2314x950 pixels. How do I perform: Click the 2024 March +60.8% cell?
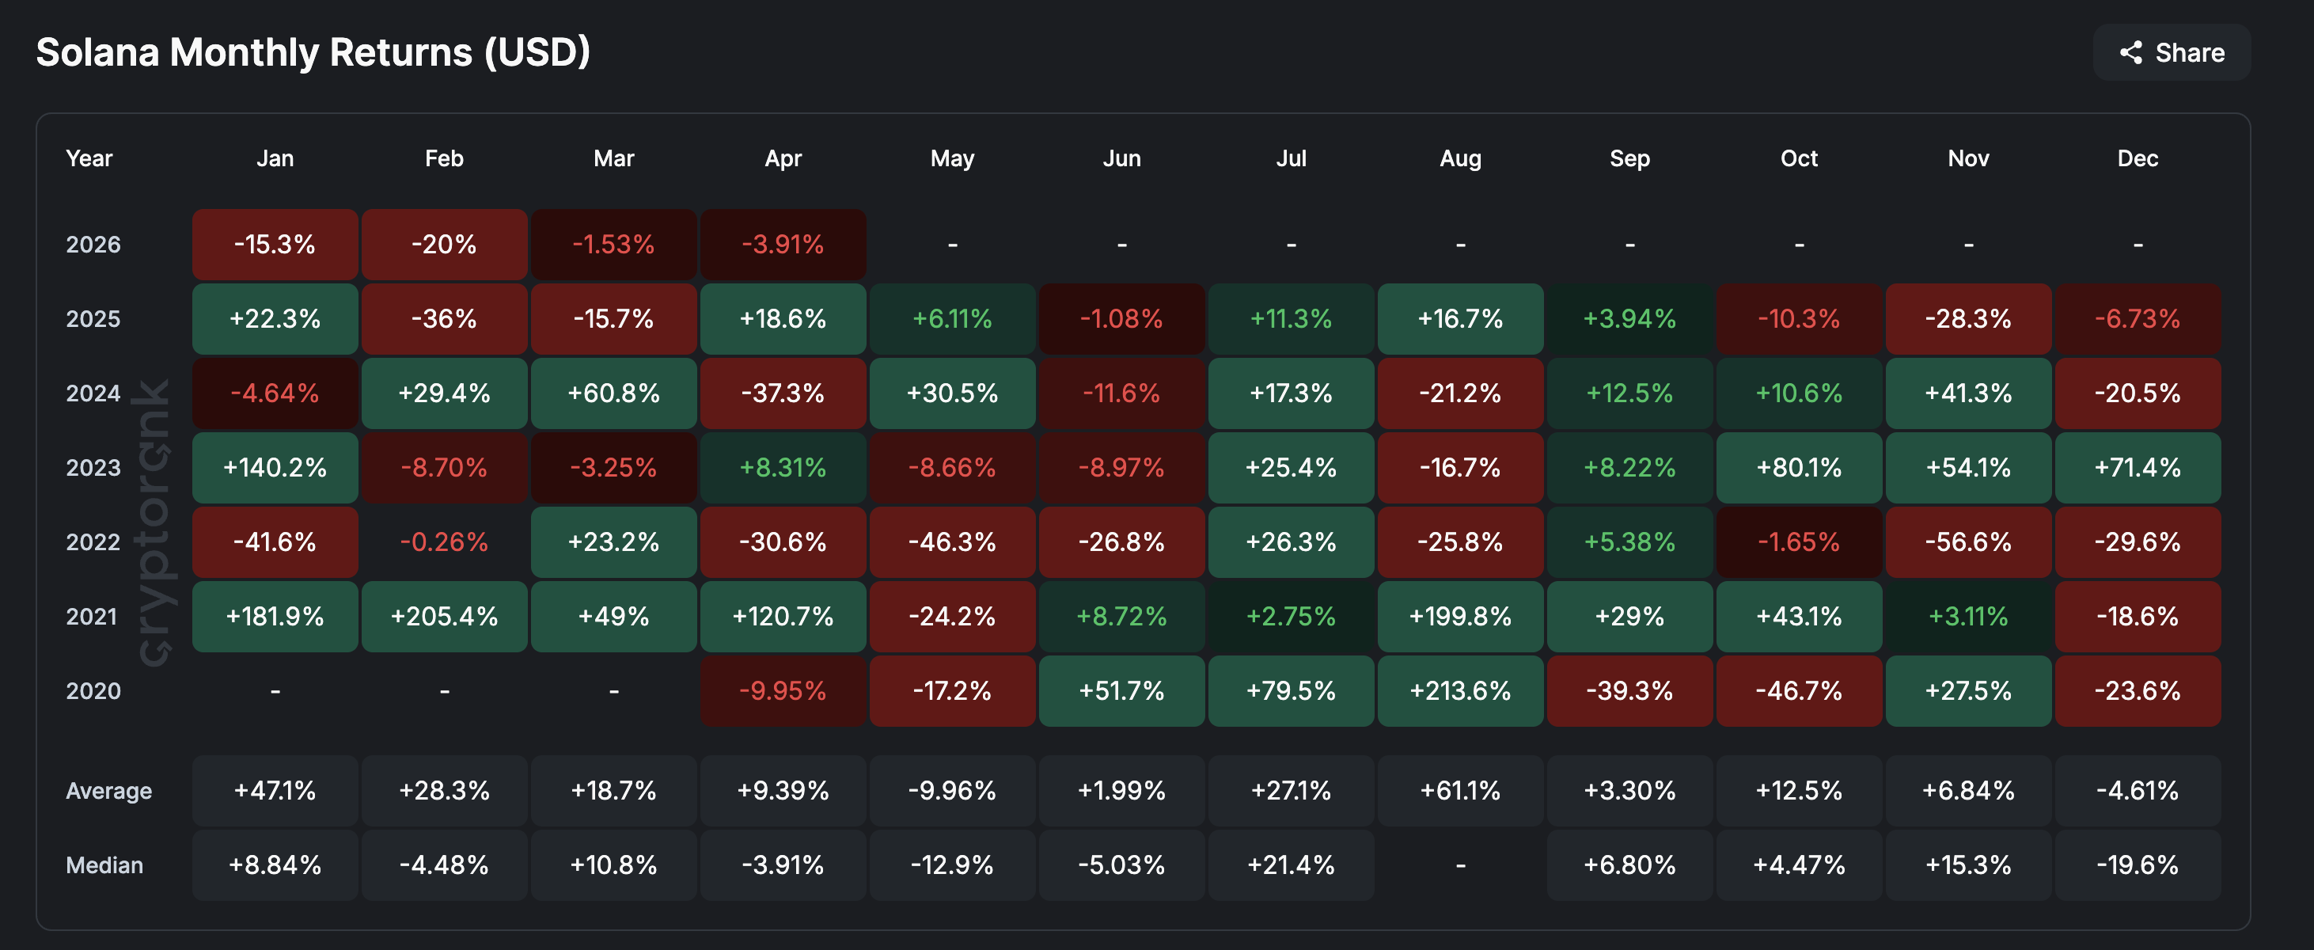pos(613,393)
